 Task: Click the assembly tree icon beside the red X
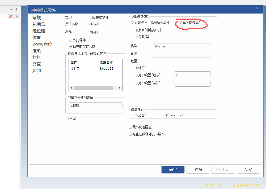point(16,16)
